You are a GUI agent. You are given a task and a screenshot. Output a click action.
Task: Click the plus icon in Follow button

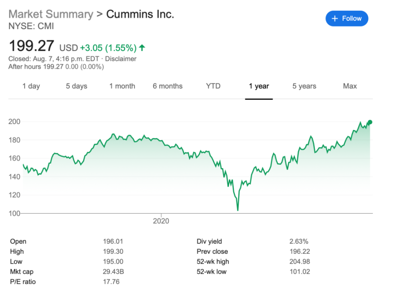pos(335,19)
